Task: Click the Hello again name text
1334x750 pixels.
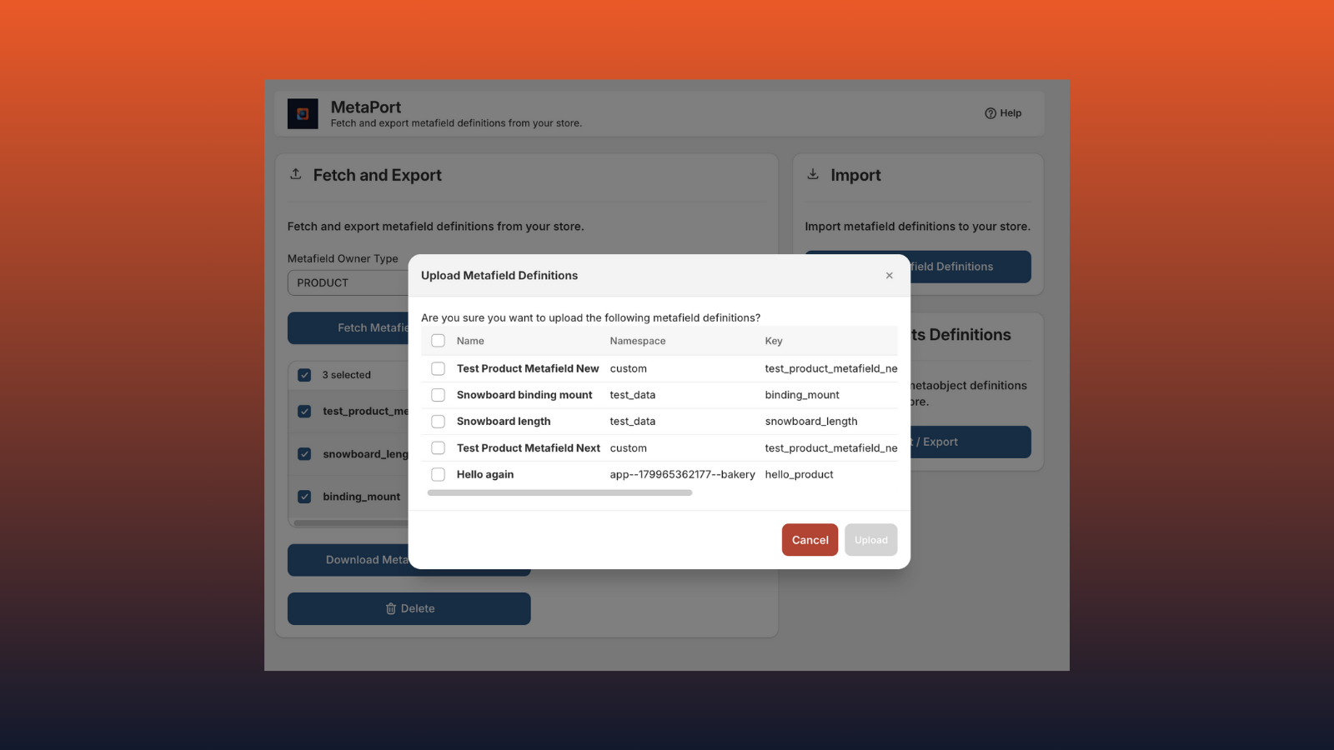Action: coord(485,475)
